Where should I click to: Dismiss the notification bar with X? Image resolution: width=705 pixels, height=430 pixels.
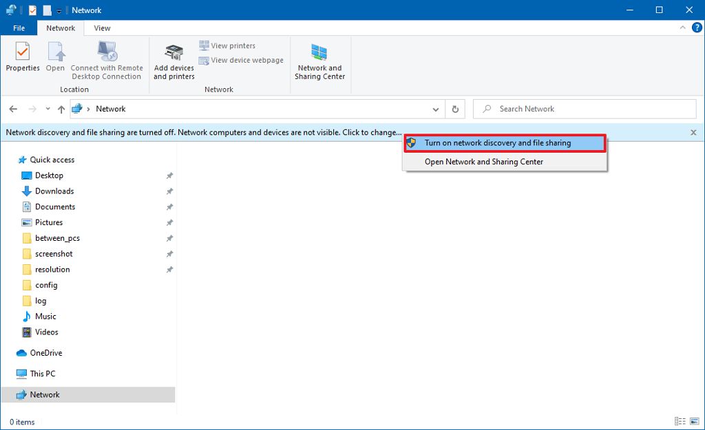pyautogui.click(x=693, y=133)
